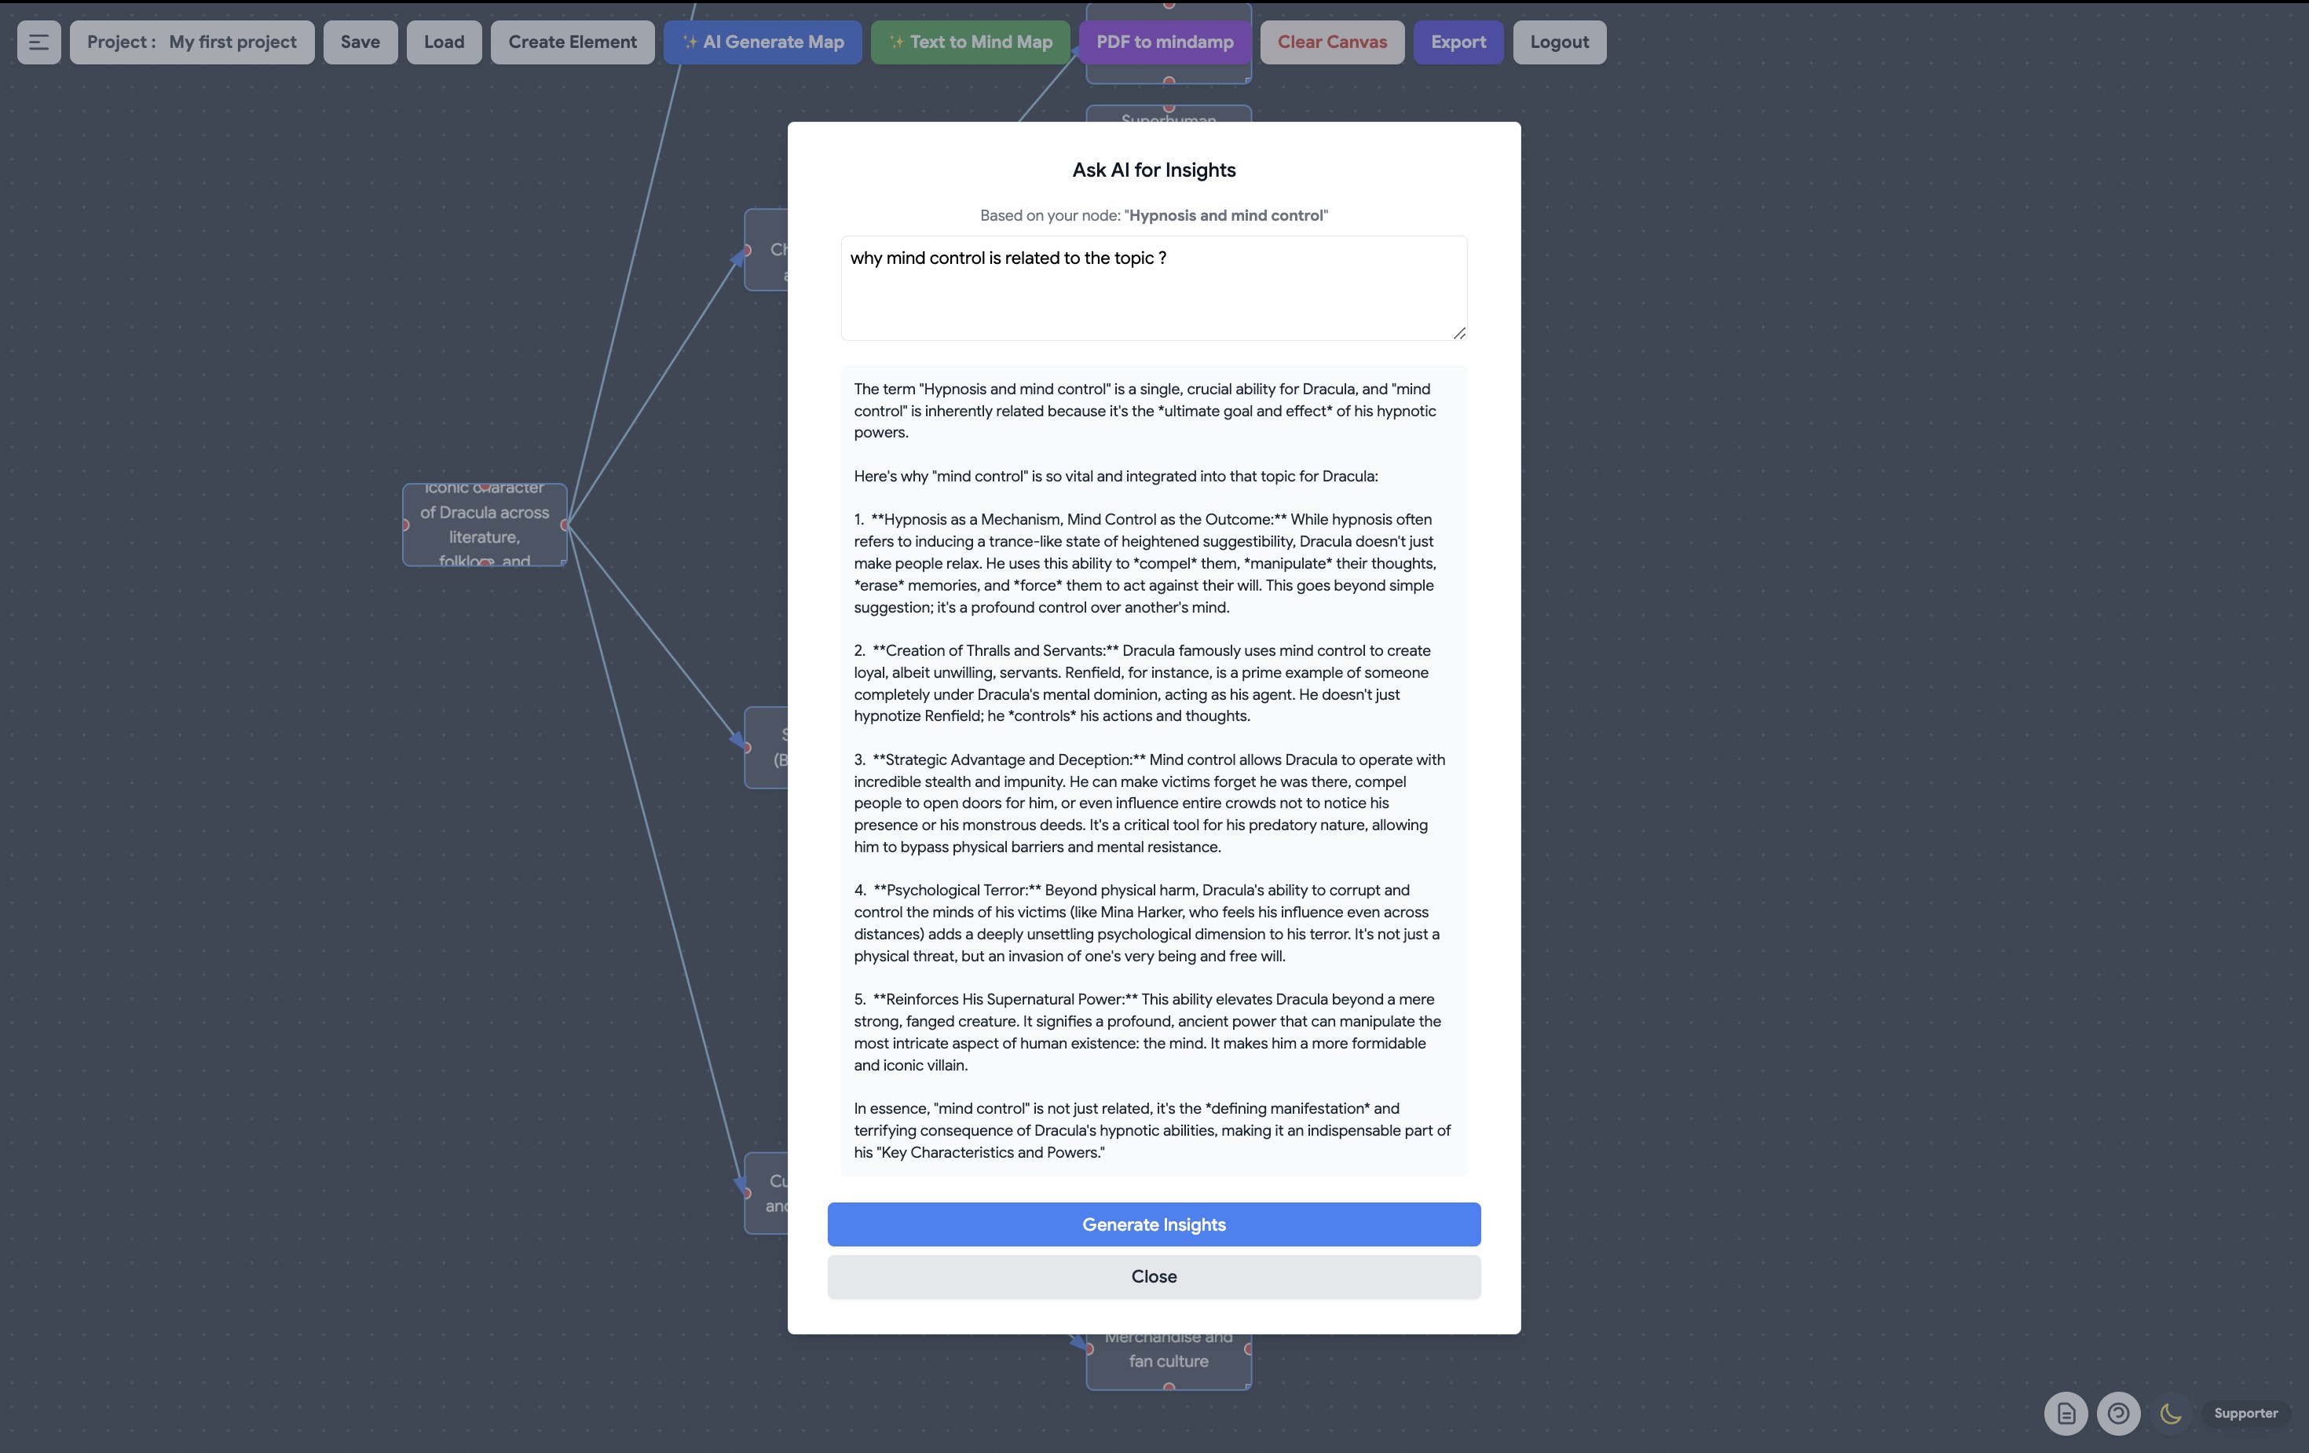The height and width of the screenshot is (1453, 2309).
Task: Click Create Element button
Action: [573, 42]
